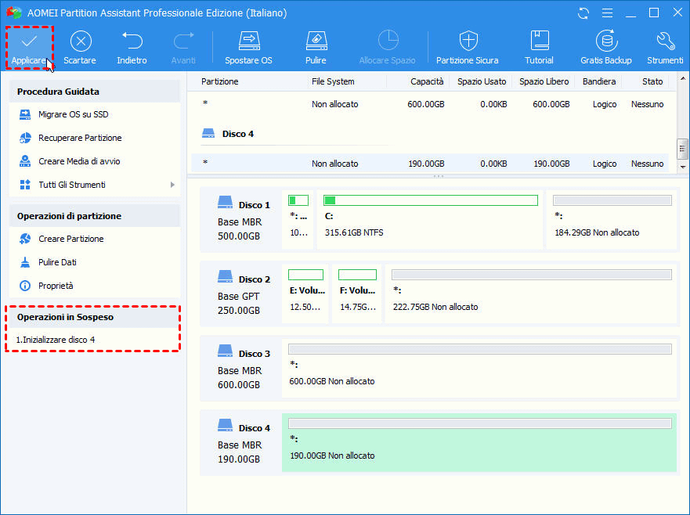Discard changes with the Scartare icon
The image size is (690, 515).
tap(80, 41)
